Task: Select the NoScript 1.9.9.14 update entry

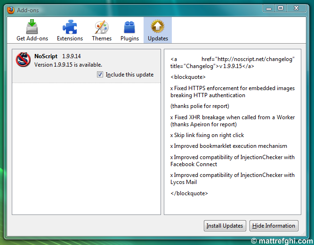Action: point(86,66)
